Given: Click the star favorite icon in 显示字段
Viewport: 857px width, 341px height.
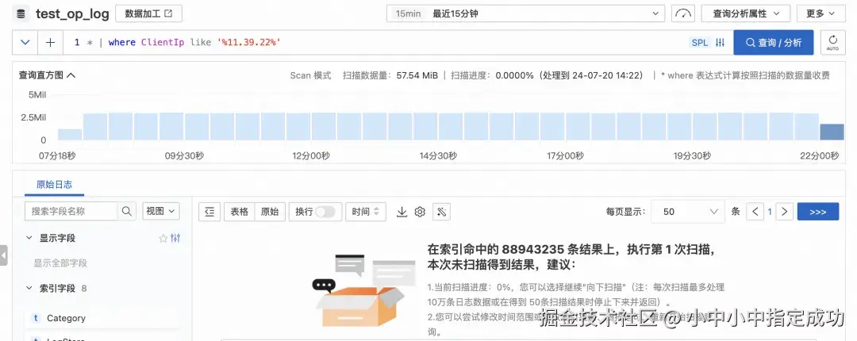Looking at the screenshot, I should (163, 238).
